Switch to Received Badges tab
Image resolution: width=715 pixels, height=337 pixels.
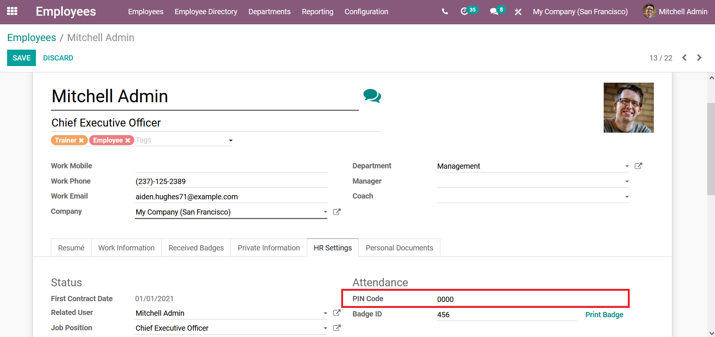[196, 248]
